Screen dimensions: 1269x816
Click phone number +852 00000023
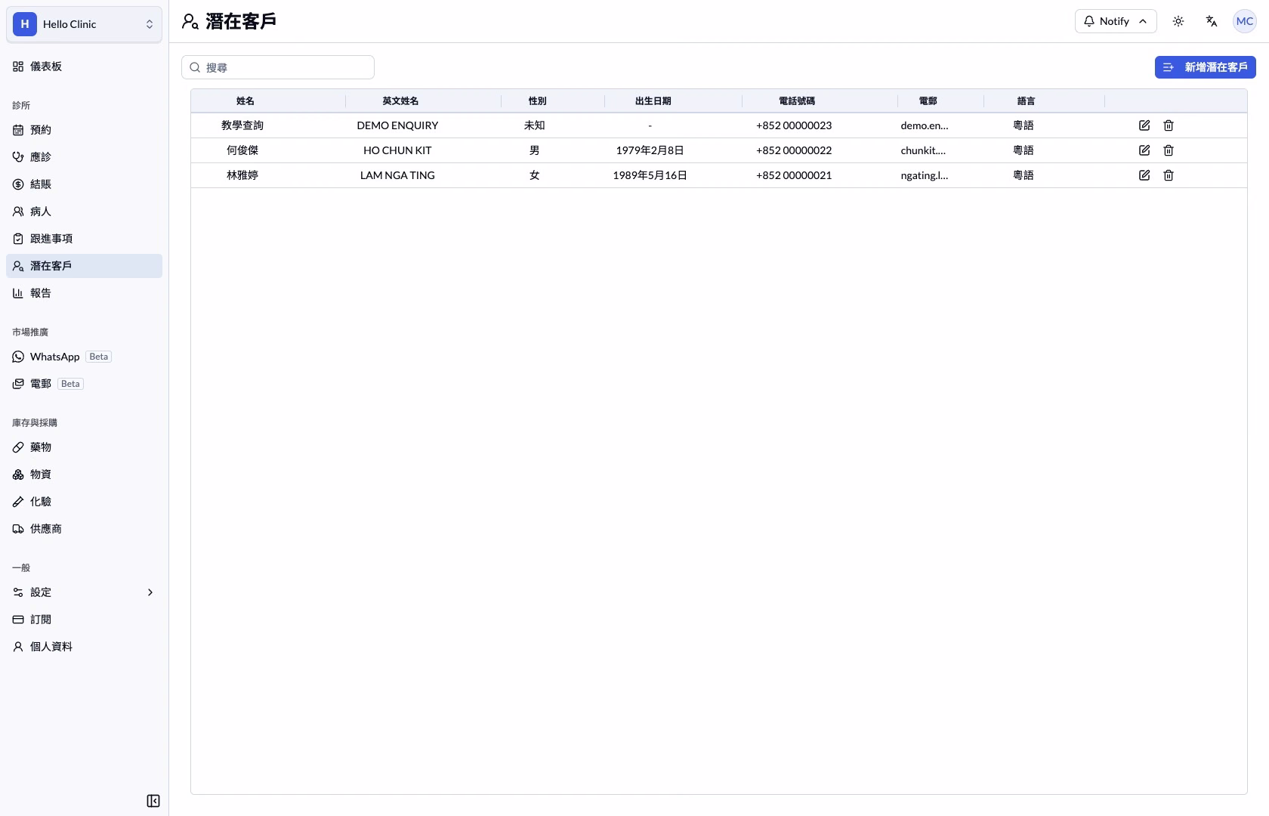pos(794,125)
